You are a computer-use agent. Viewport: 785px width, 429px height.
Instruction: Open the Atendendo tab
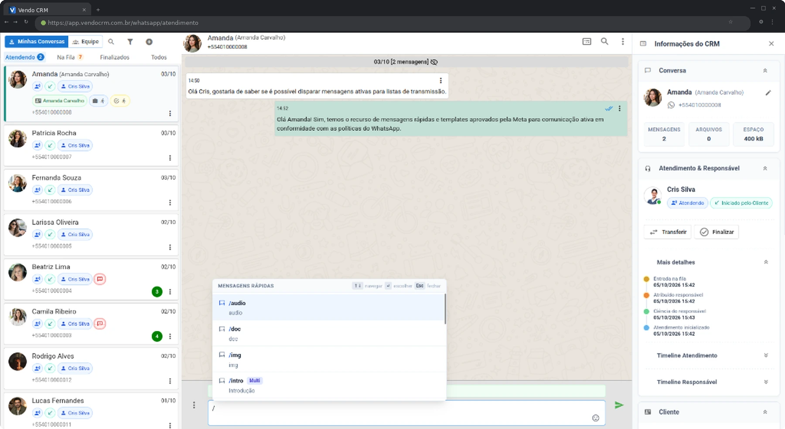point(25,57)
